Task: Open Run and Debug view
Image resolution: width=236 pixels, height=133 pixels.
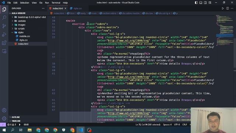Action: 4,34
